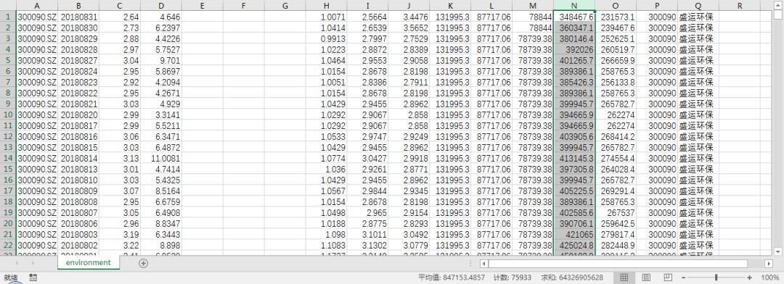Click cell with value 9.701
The width and height of the screenshot is (784, 284).
[161, 60]
